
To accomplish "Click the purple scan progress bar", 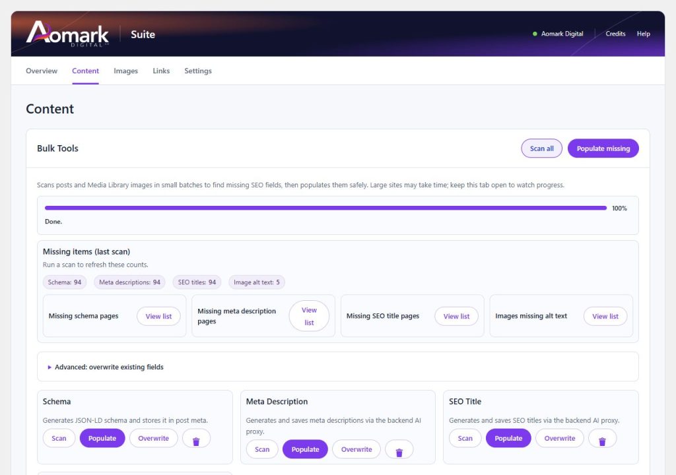I will 325,208.
